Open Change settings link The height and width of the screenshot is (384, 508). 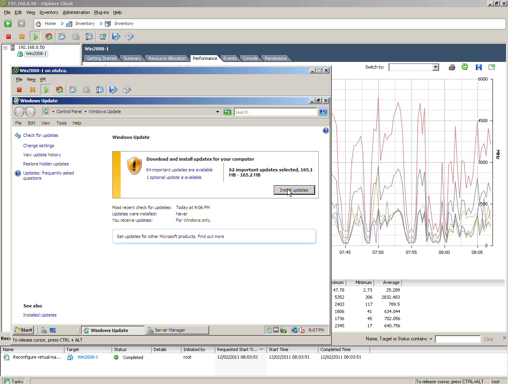pos(38,146)
